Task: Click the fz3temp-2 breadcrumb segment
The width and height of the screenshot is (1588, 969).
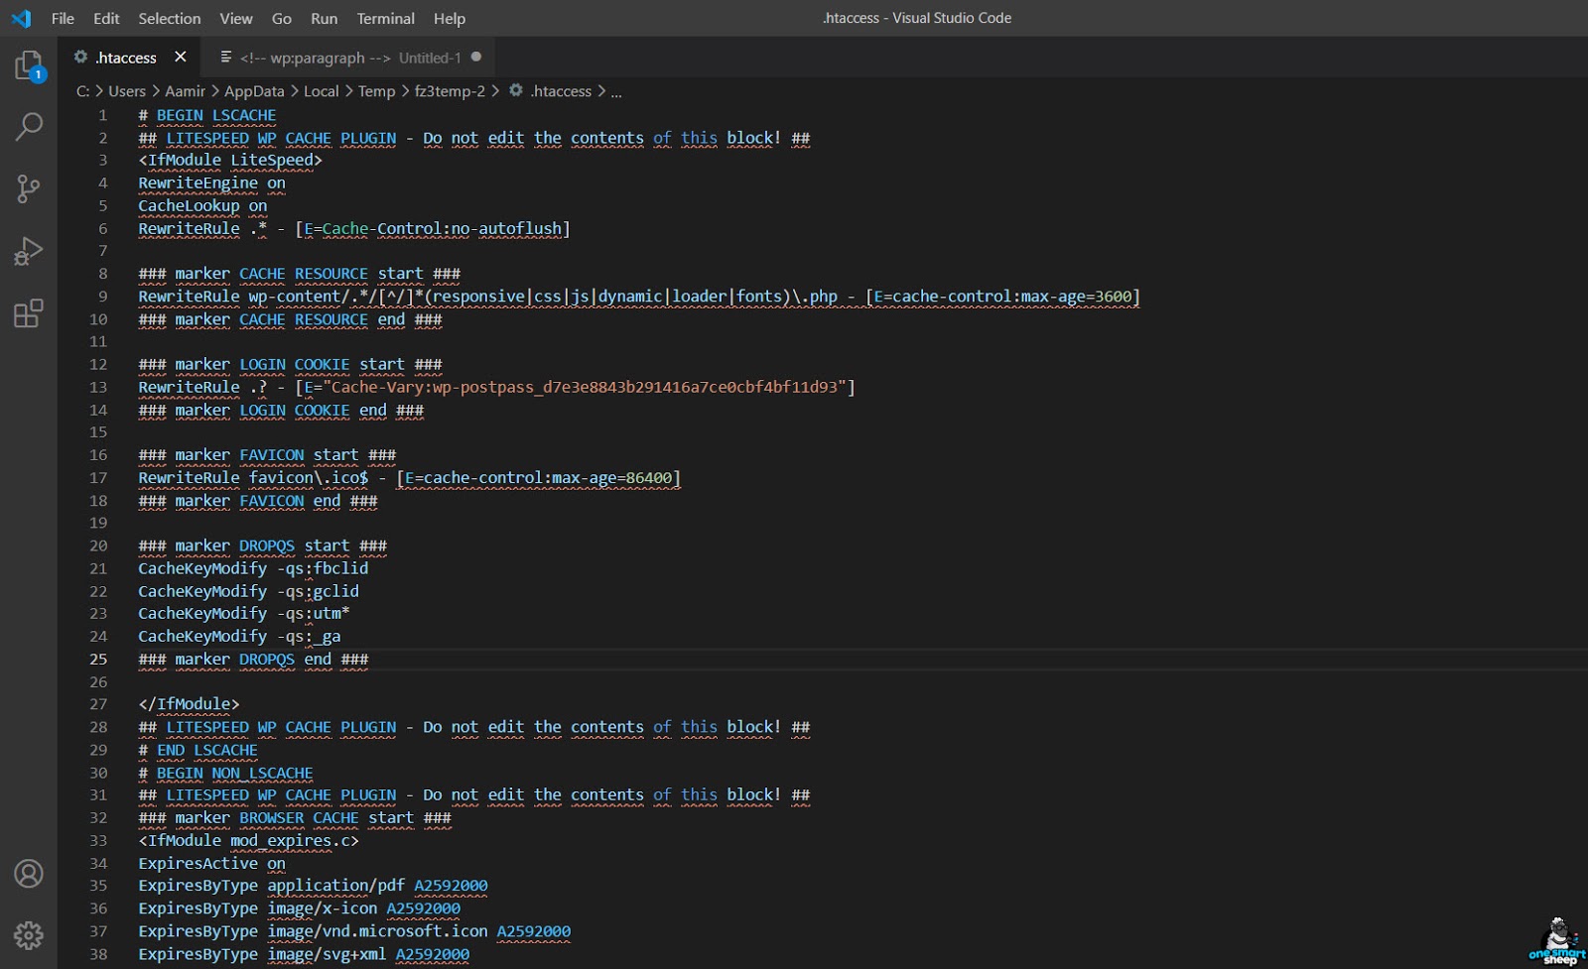Action: pyautogui.click(x=450, y=91)
